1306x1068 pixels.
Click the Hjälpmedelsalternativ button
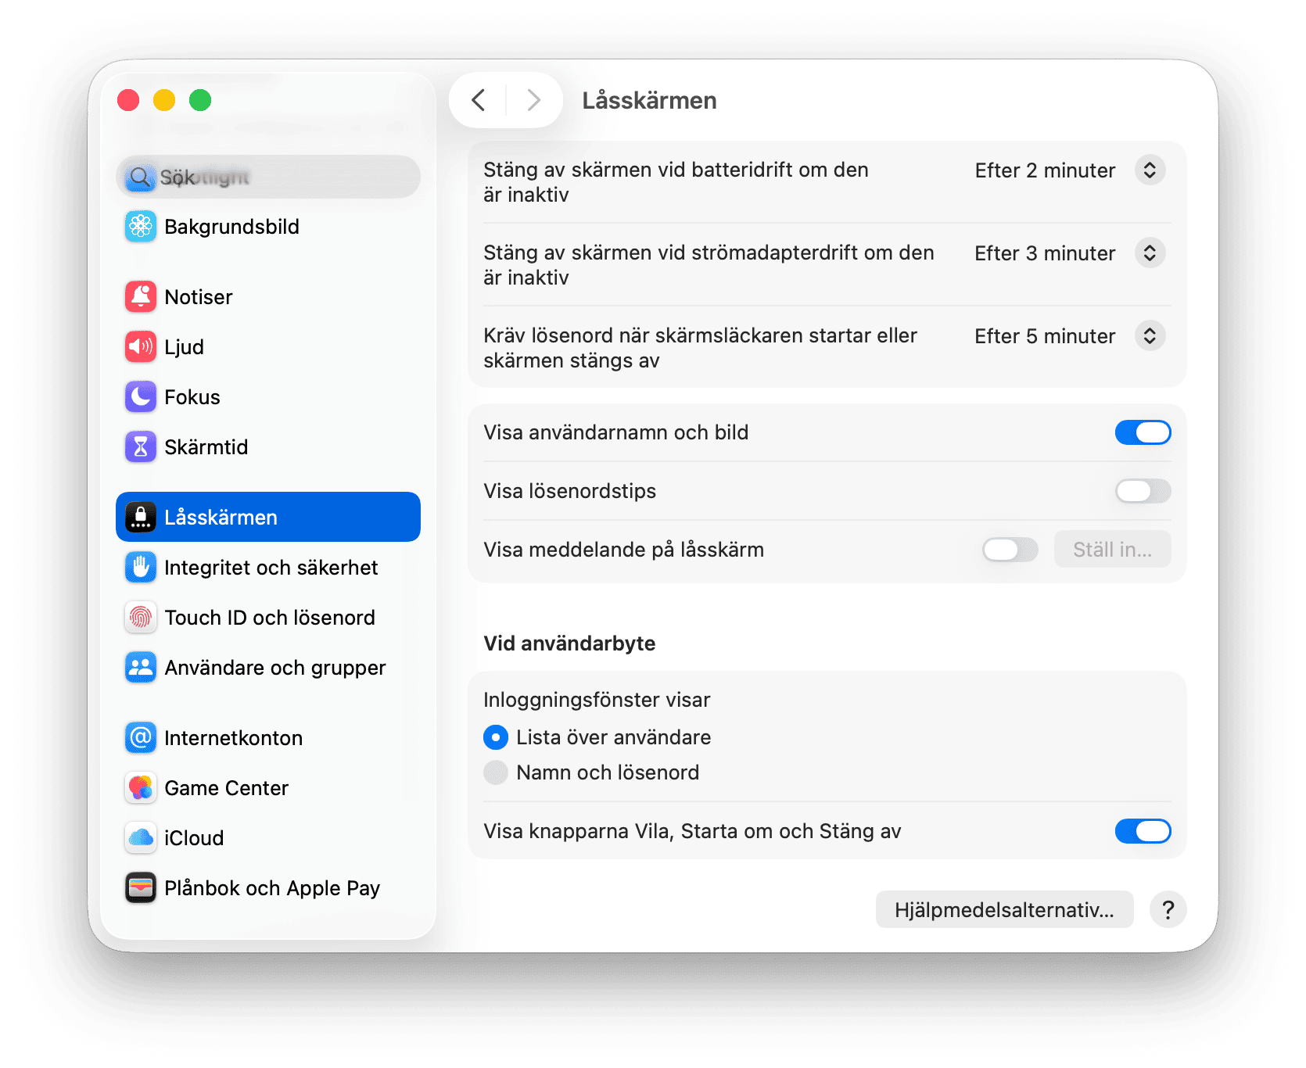[x=1004, y=909]
